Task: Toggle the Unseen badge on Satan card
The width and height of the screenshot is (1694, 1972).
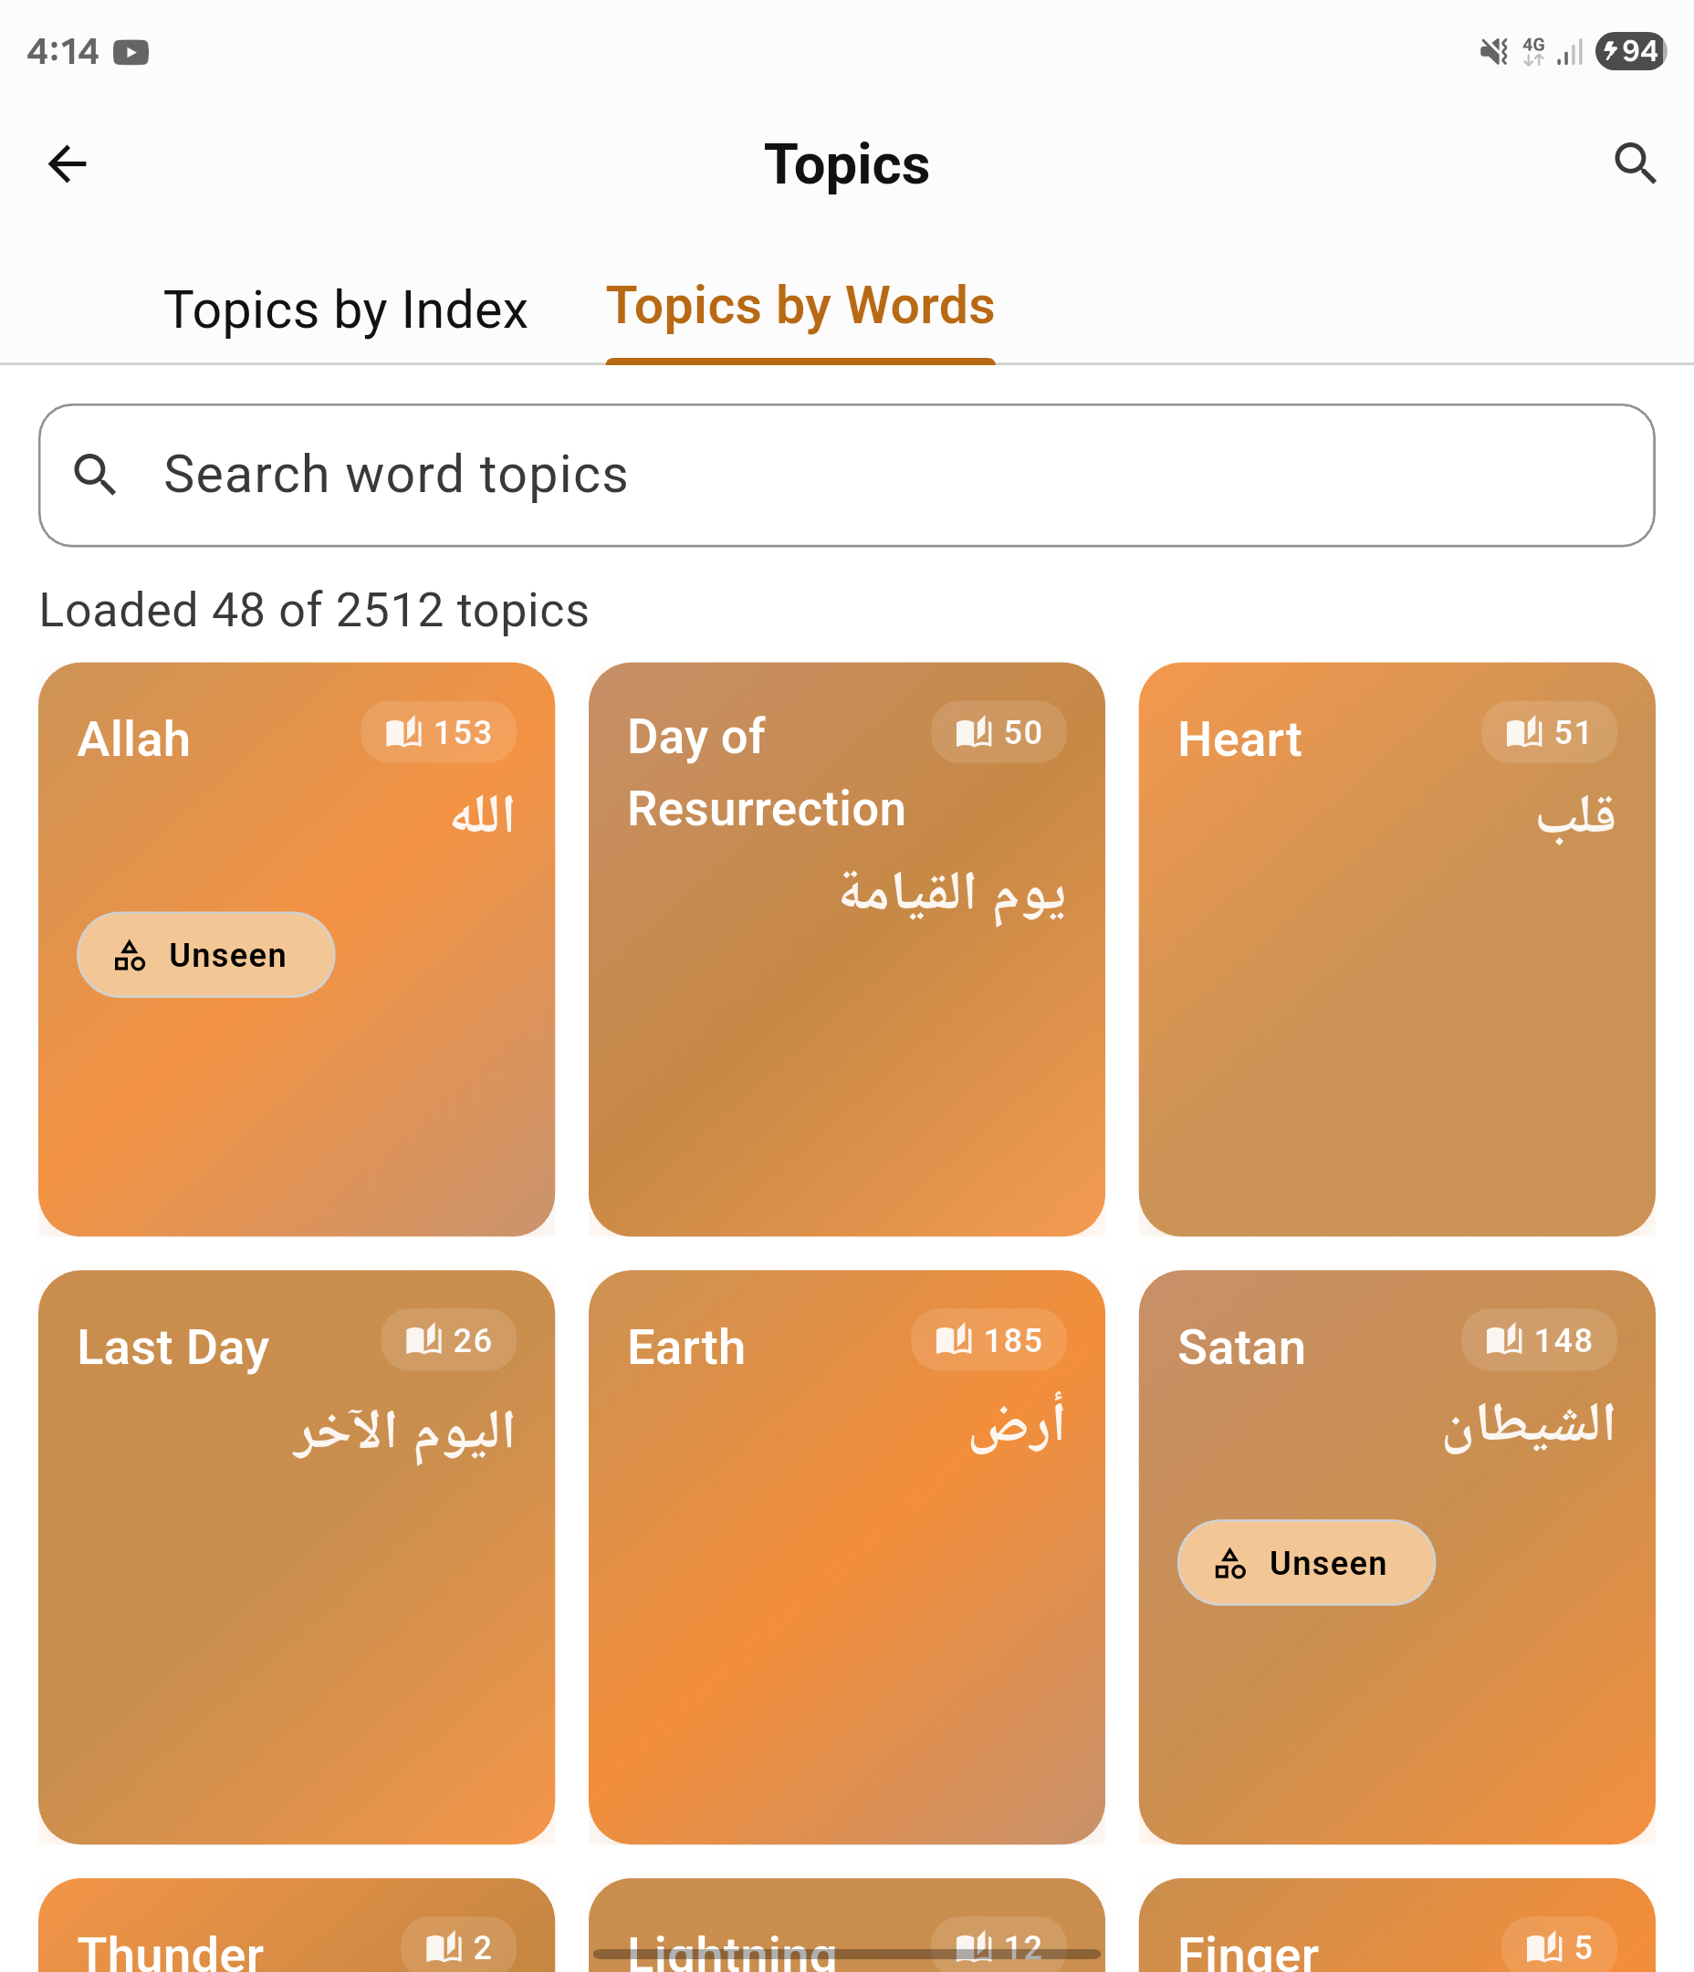Action: (x=1306, y=1562)
